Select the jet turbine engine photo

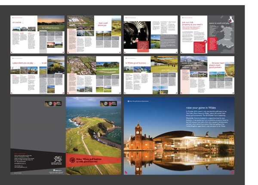point(137,35)
